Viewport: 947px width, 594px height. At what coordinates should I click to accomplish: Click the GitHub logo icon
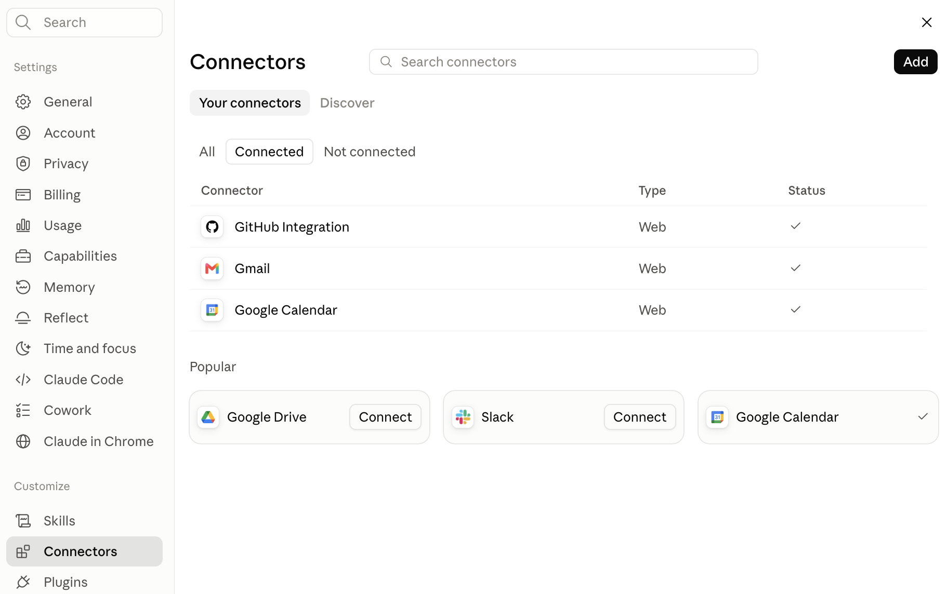[212, 227]
